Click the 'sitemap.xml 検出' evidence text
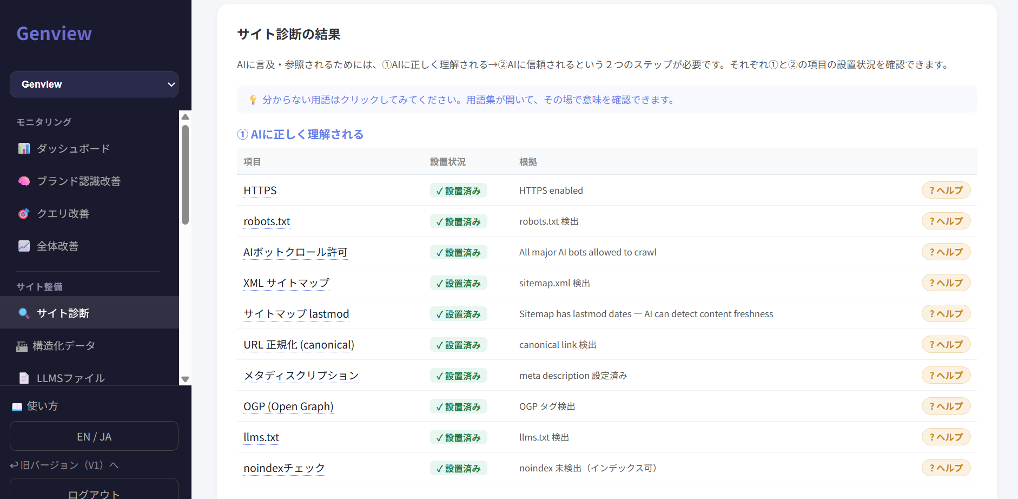 pos(554,283)
